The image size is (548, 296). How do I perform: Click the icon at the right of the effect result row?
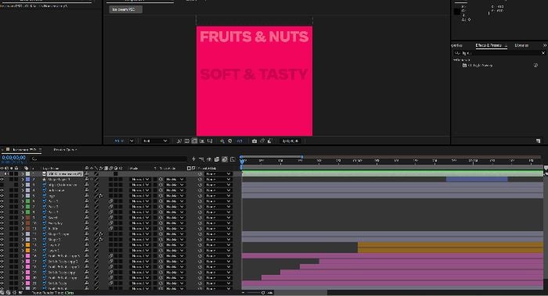[x=535, y=65]
